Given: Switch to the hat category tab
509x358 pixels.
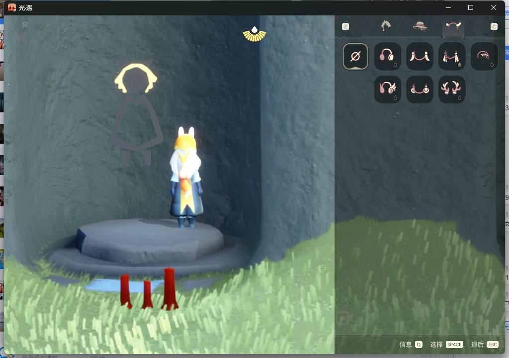Looking at the screenshot, I should 420,26.
